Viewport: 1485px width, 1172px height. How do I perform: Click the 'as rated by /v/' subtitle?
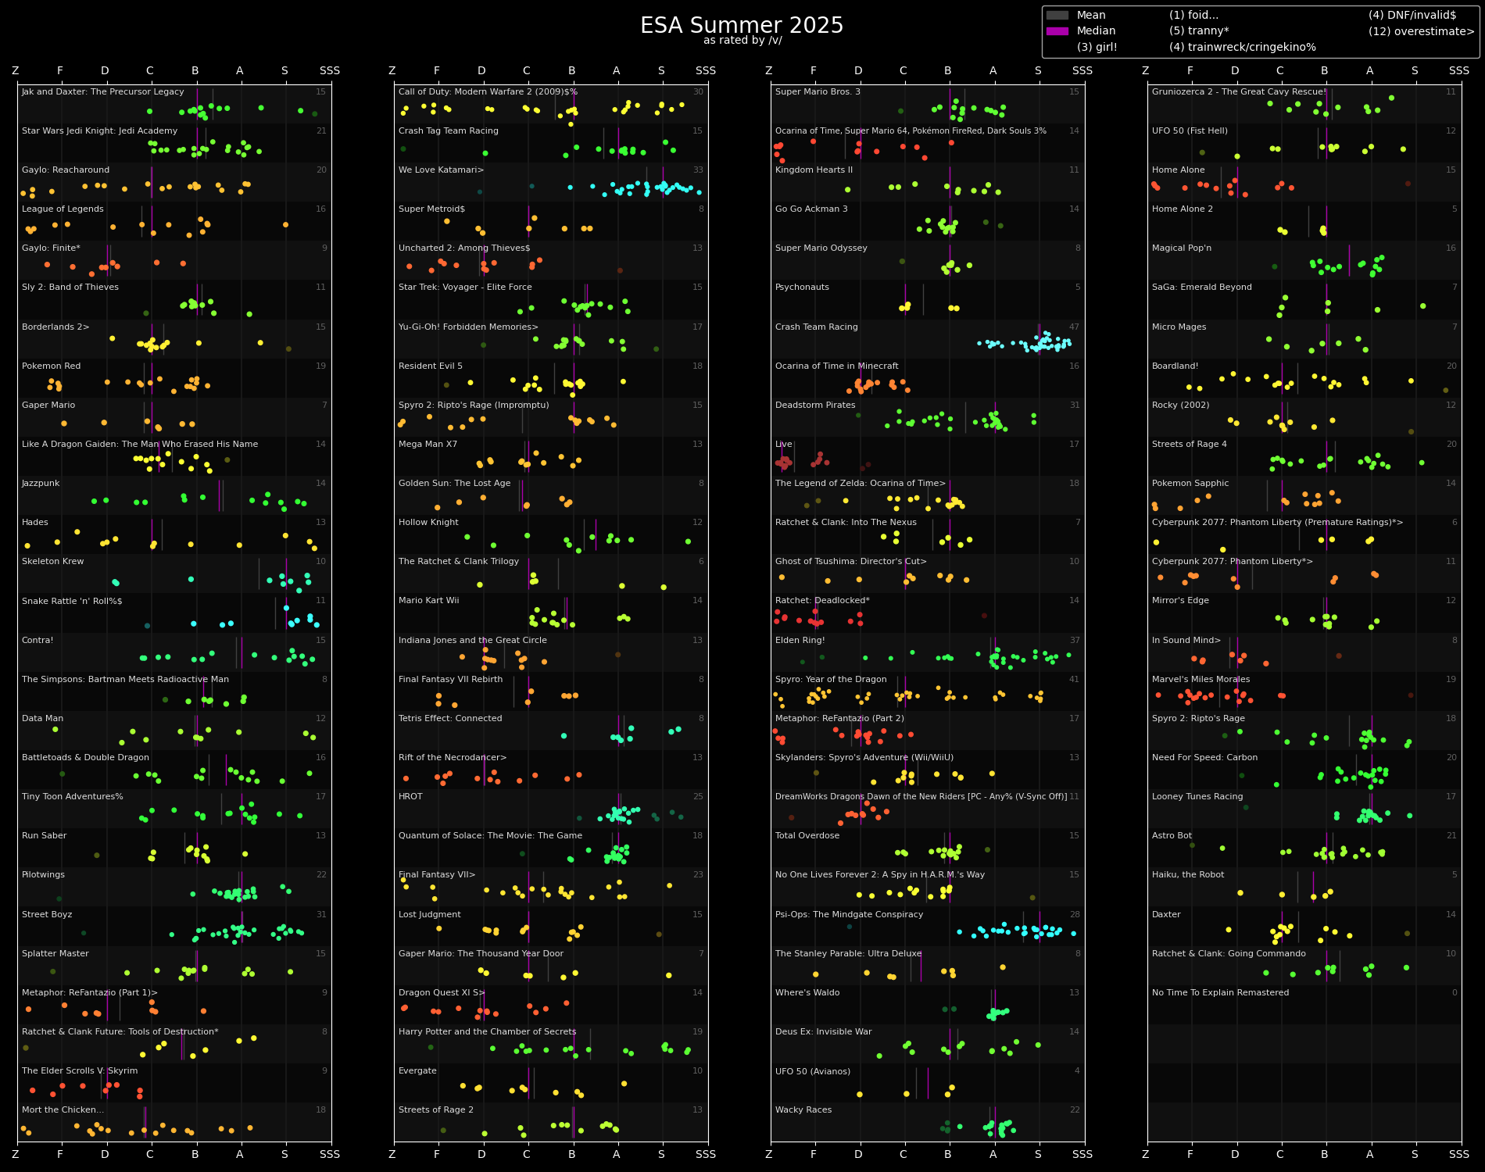tap(742, 41)
